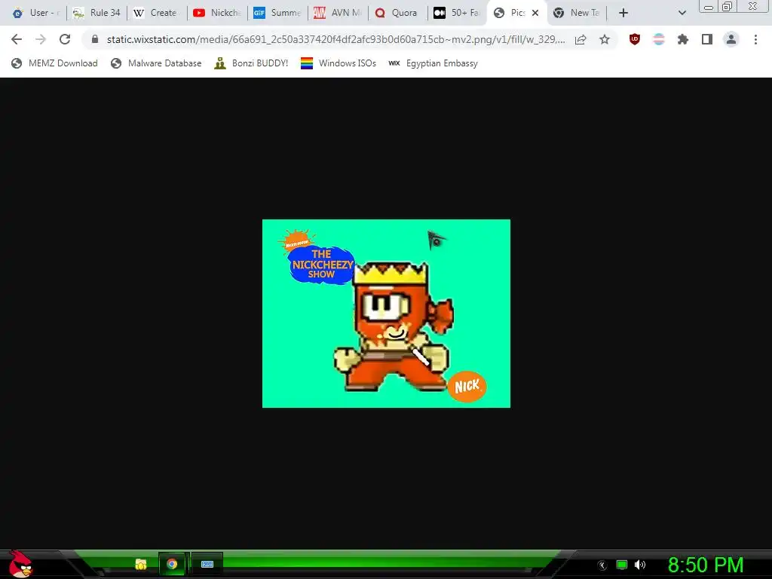Open the Chrome profile avatar menu

(731, 39)
